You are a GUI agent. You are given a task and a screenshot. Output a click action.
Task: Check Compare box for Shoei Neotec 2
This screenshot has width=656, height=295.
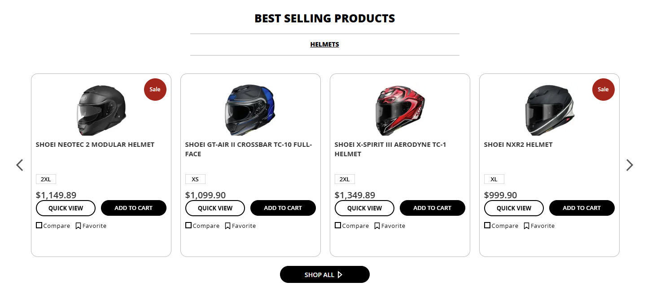[39, 225]
